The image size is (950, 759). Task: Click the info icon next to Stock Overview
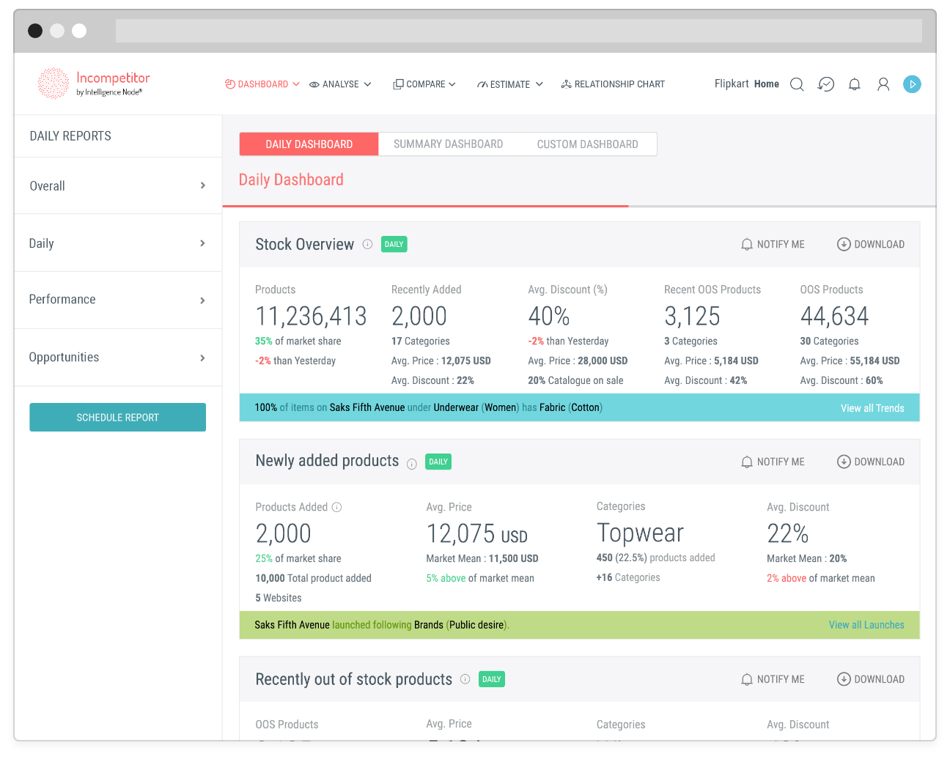pos(367,244)
